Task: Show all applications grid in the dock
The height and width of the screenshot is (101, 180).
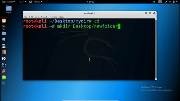Action: 4,84
